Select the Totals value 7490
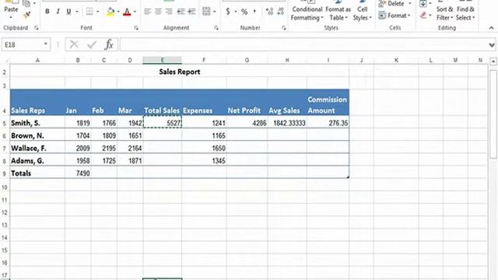The height and width of the screenshot is (280, 498). [78, 173]
